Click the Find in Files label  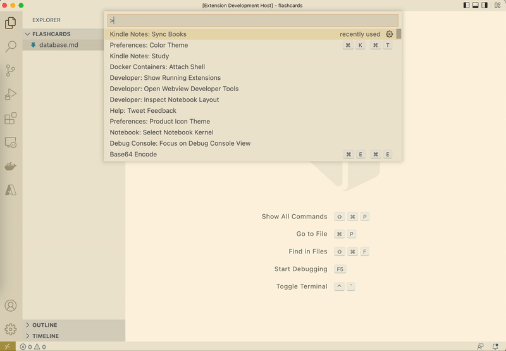click(x=308, y=252)
